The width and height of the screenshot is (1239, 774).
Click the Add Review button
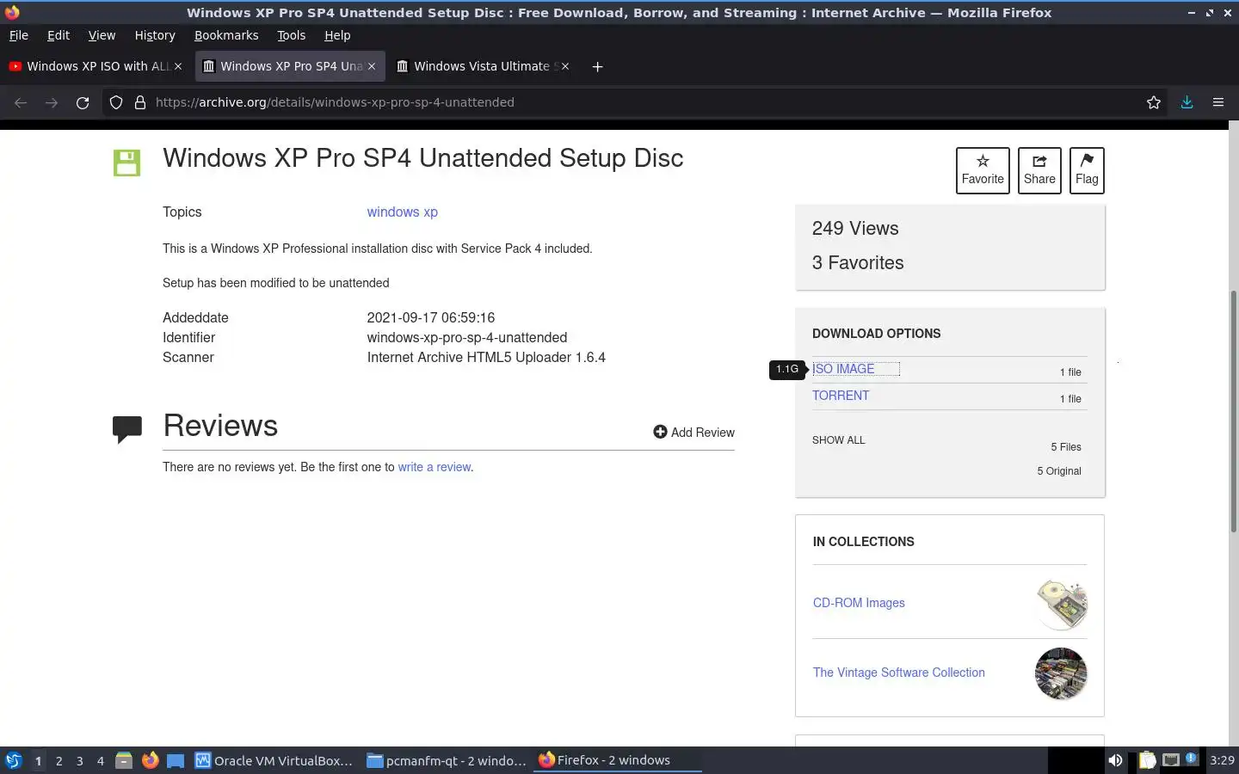(x=693, y=433)
